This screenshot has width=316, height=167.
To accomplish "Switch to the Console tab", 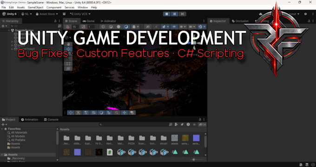I will (x=51, y=120).
